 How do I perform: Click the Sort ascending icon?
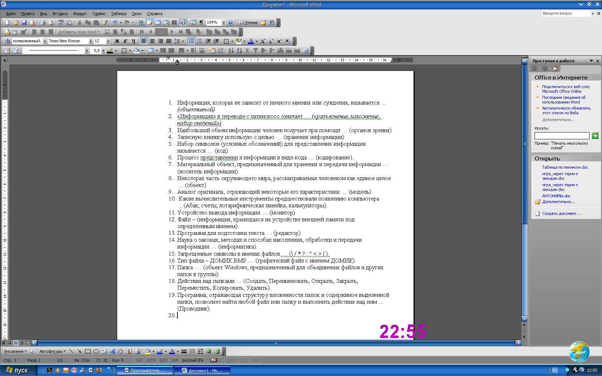point(231,50)
